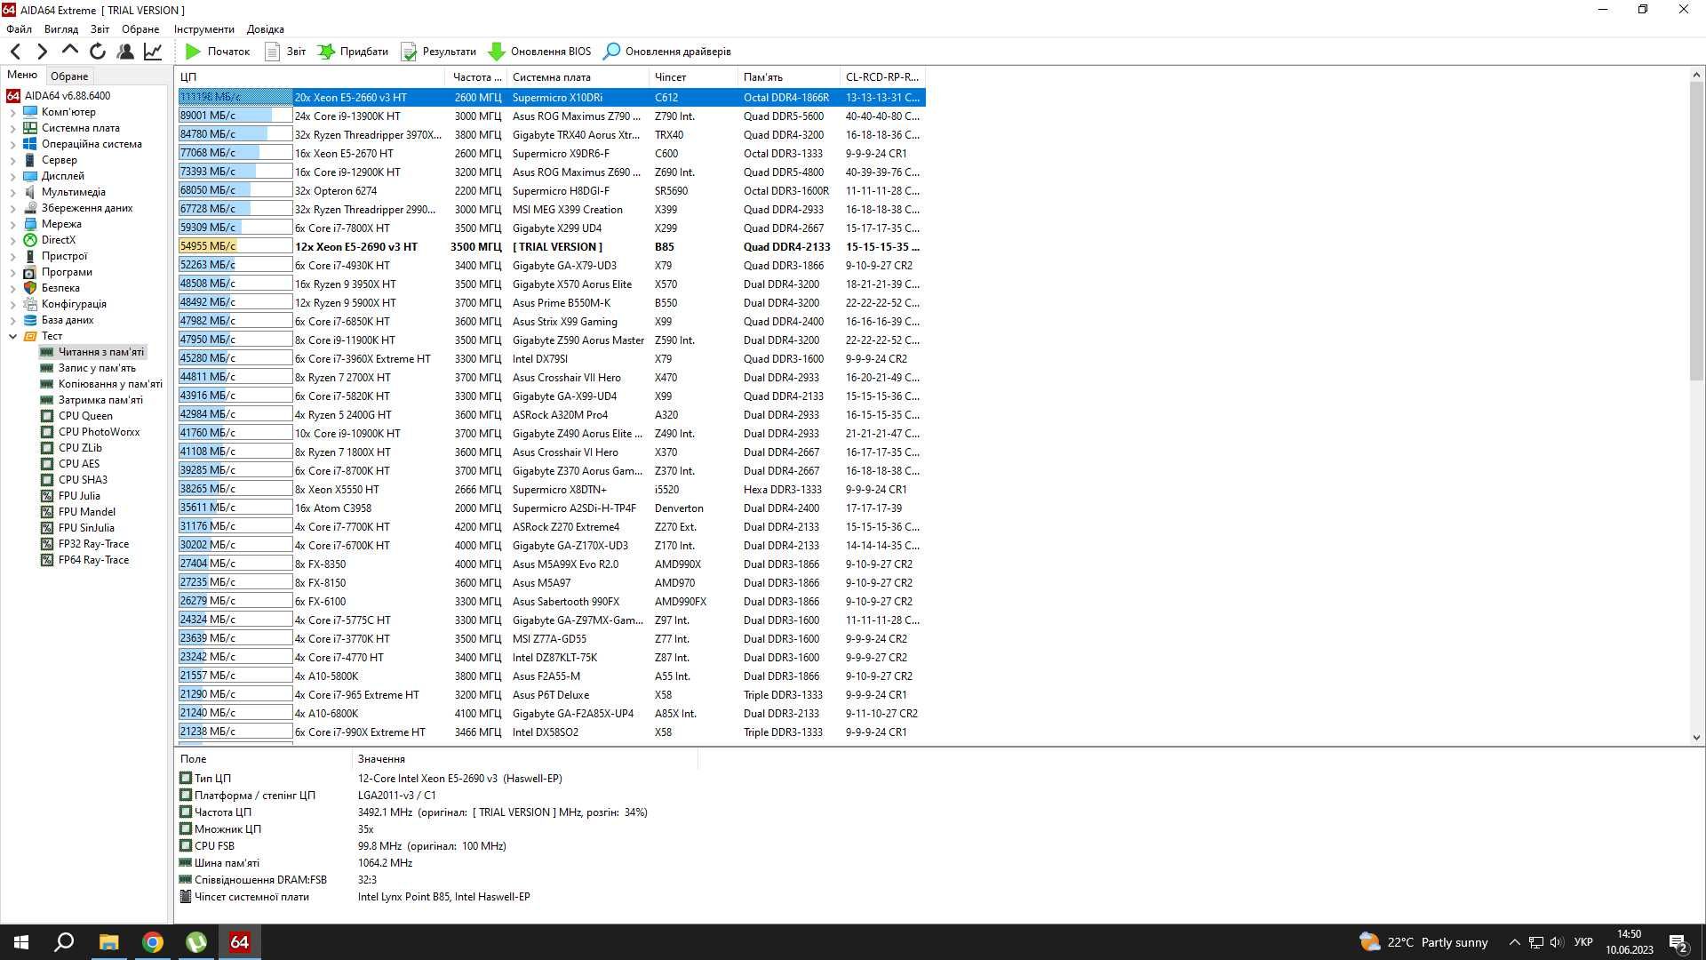
Task: Click the Придбати purchase button
Action: click(353, 52)
